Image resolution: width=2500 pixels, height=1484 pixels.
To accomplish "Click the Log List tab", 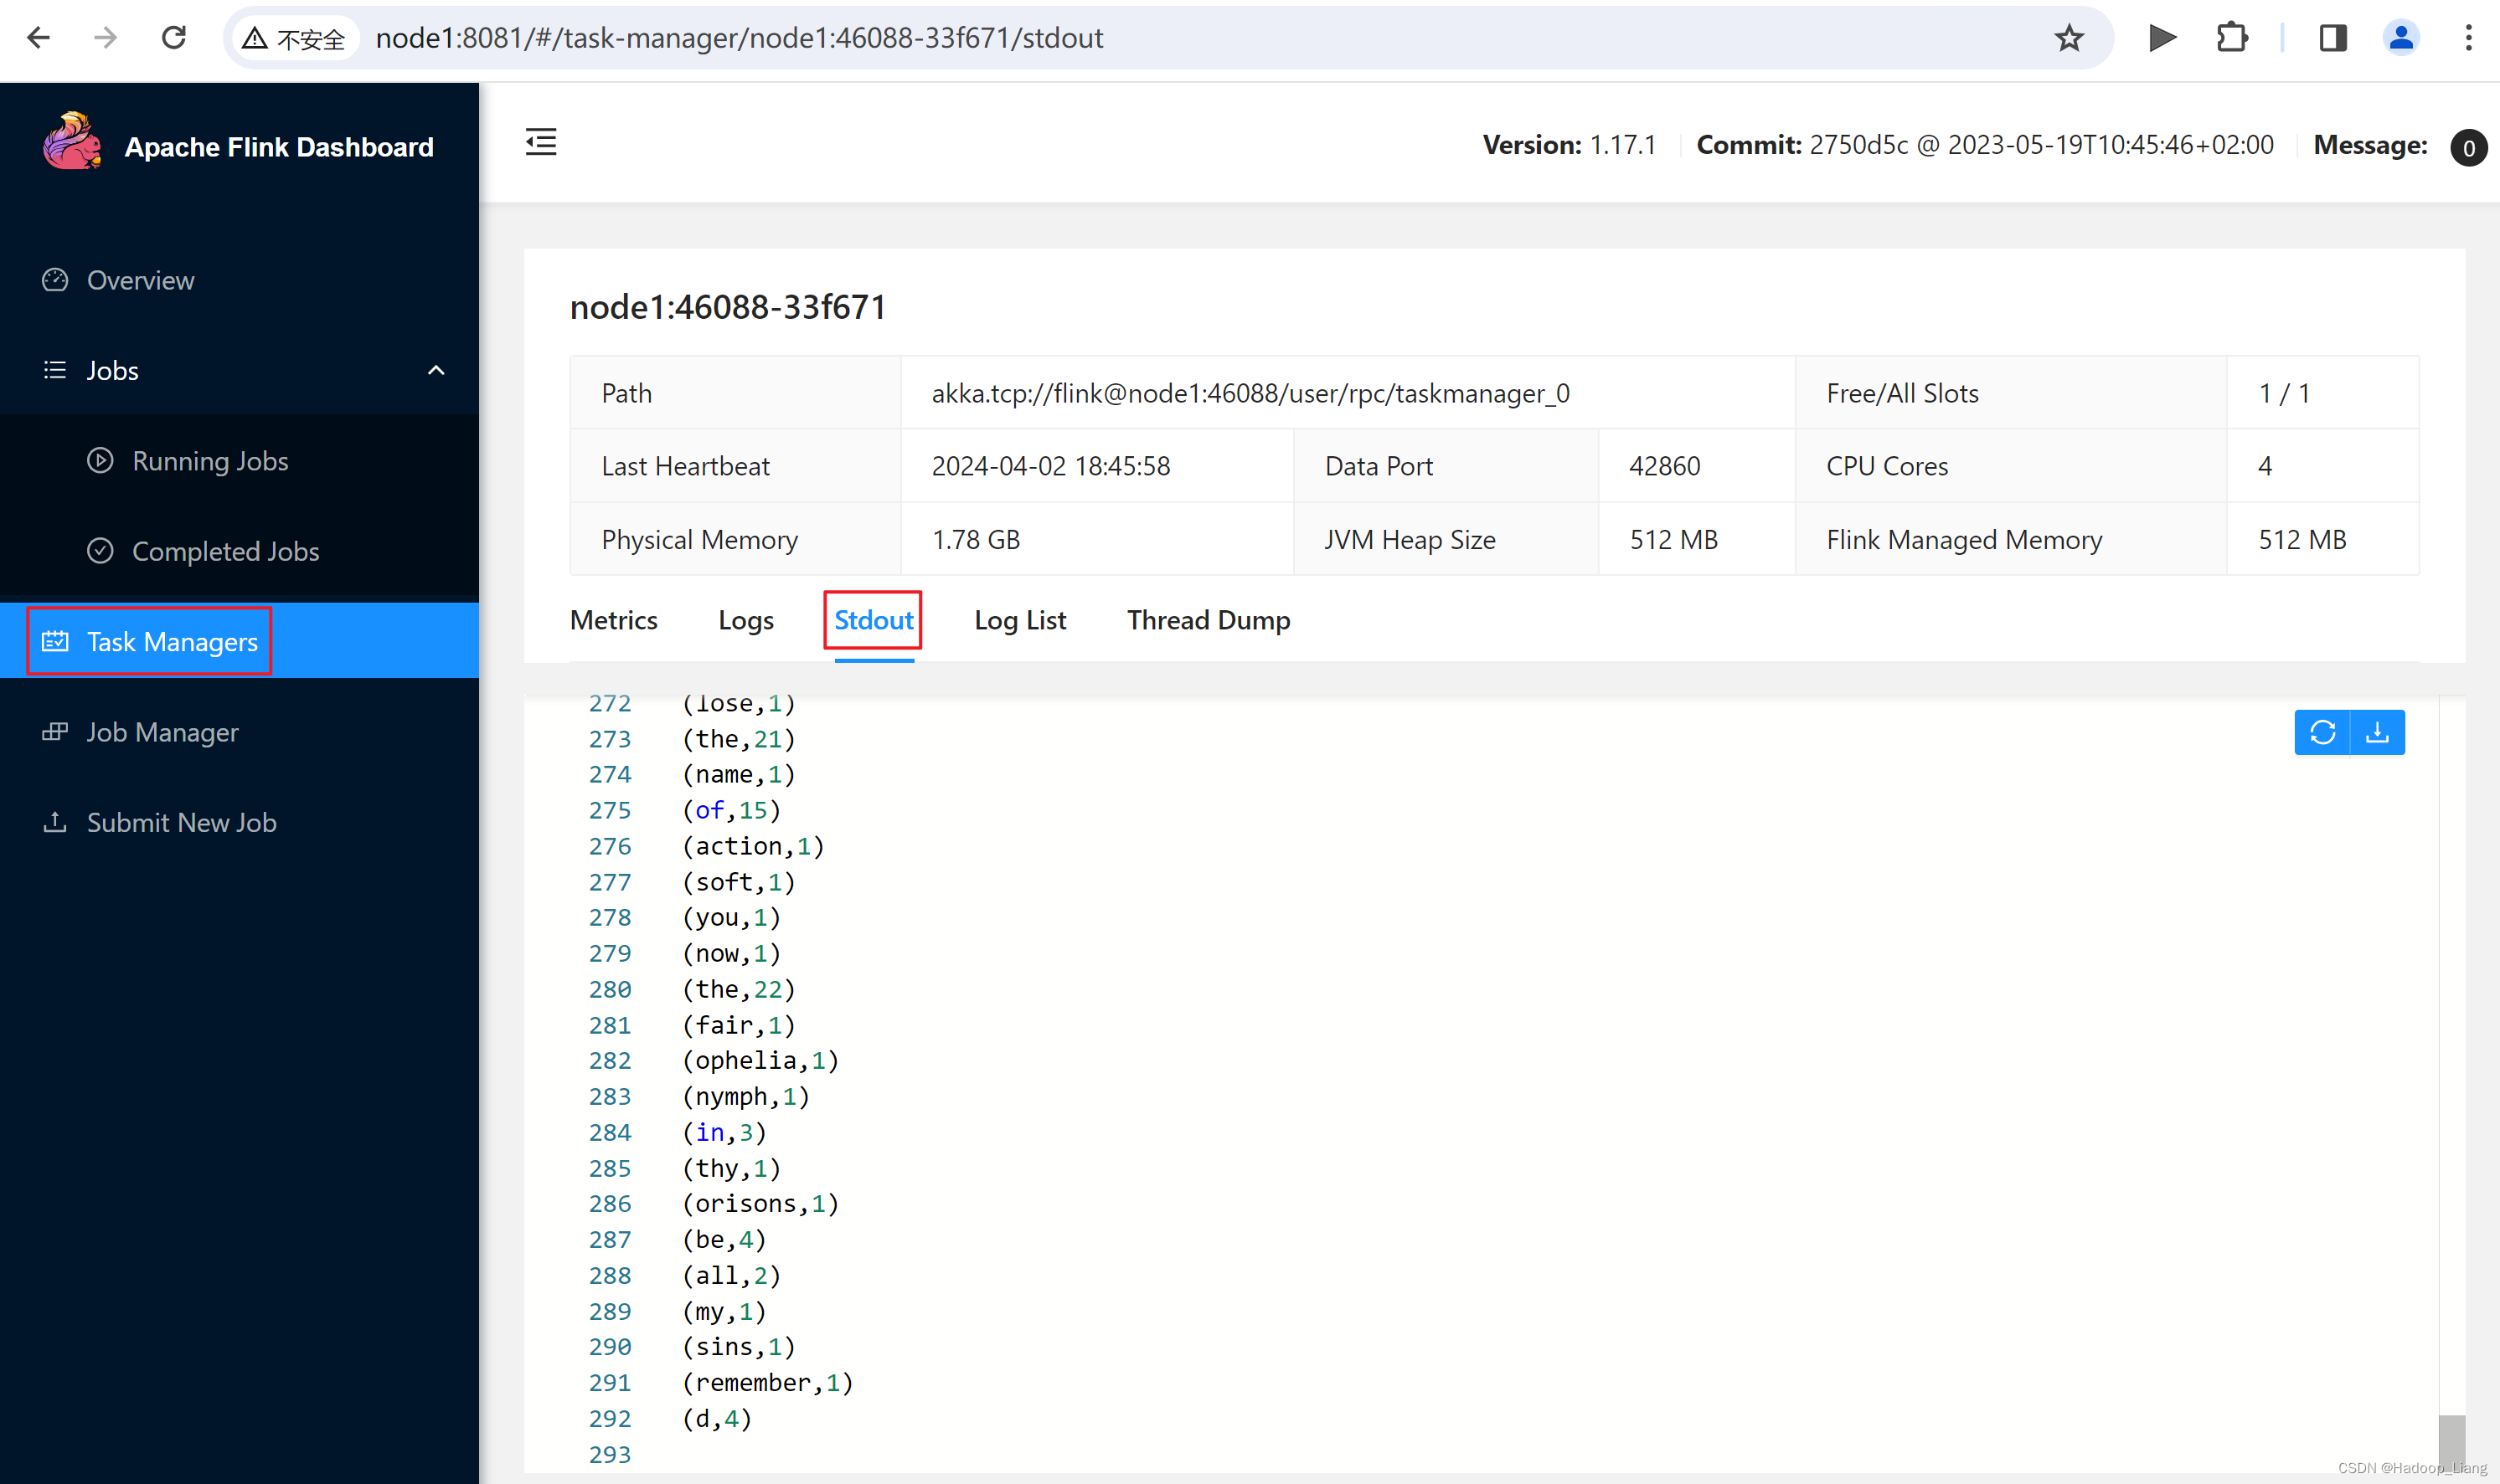I will pyautogui.click(x=1018, y=622).
